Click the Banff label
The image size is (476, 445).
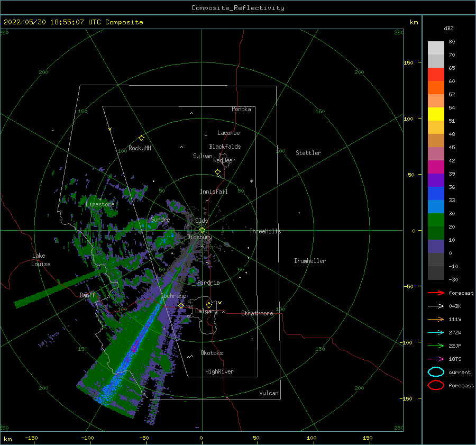pyautogui.click(x=87, y=295)
